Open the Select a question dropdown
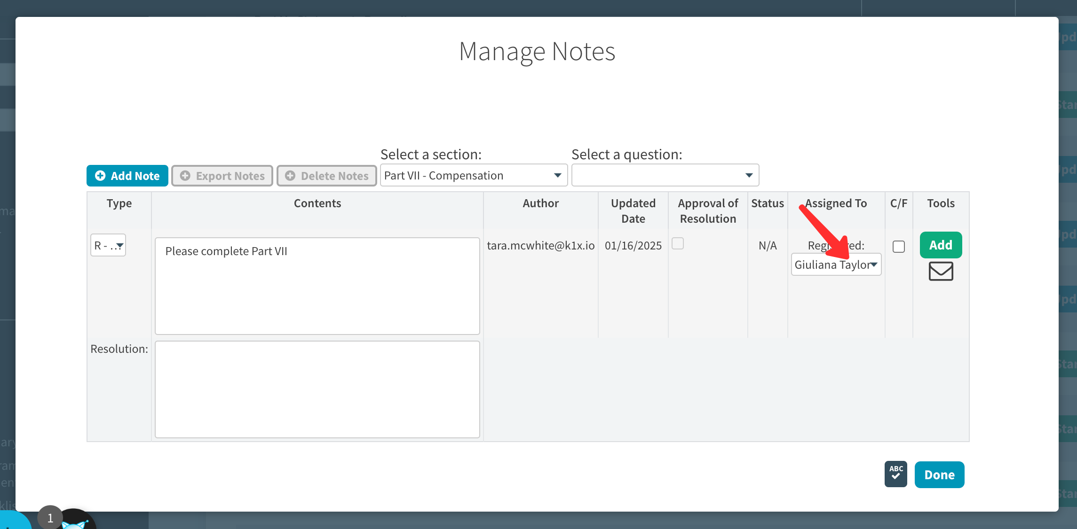Screen dimensions: 1077x529 coord(665,175)
